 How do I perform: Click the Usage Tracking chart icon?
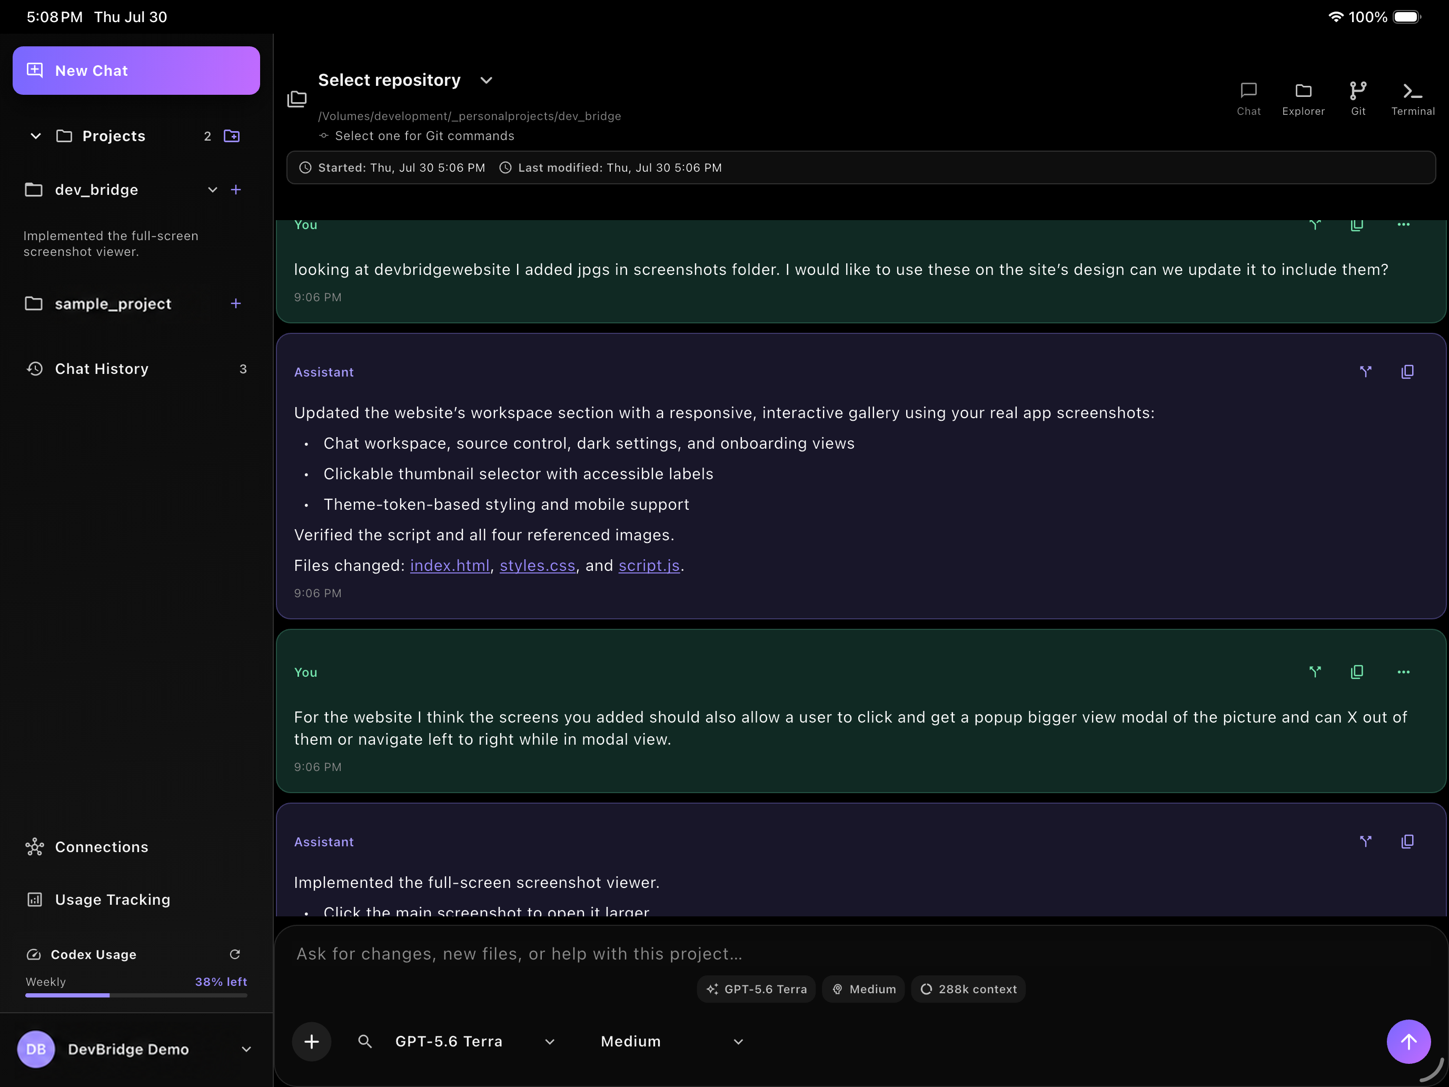(35, 900)
